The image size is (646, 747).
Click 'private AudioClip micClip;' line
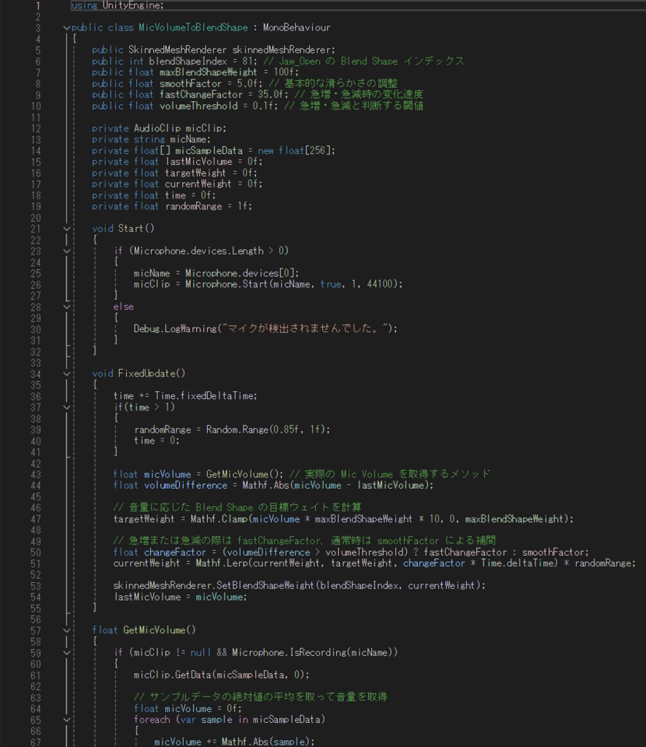pos(159,128)
